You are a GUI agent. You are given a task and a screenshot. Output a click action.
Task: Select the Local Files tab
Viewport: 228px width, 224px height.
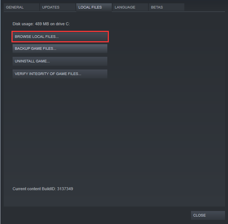[x=94, y=7]
